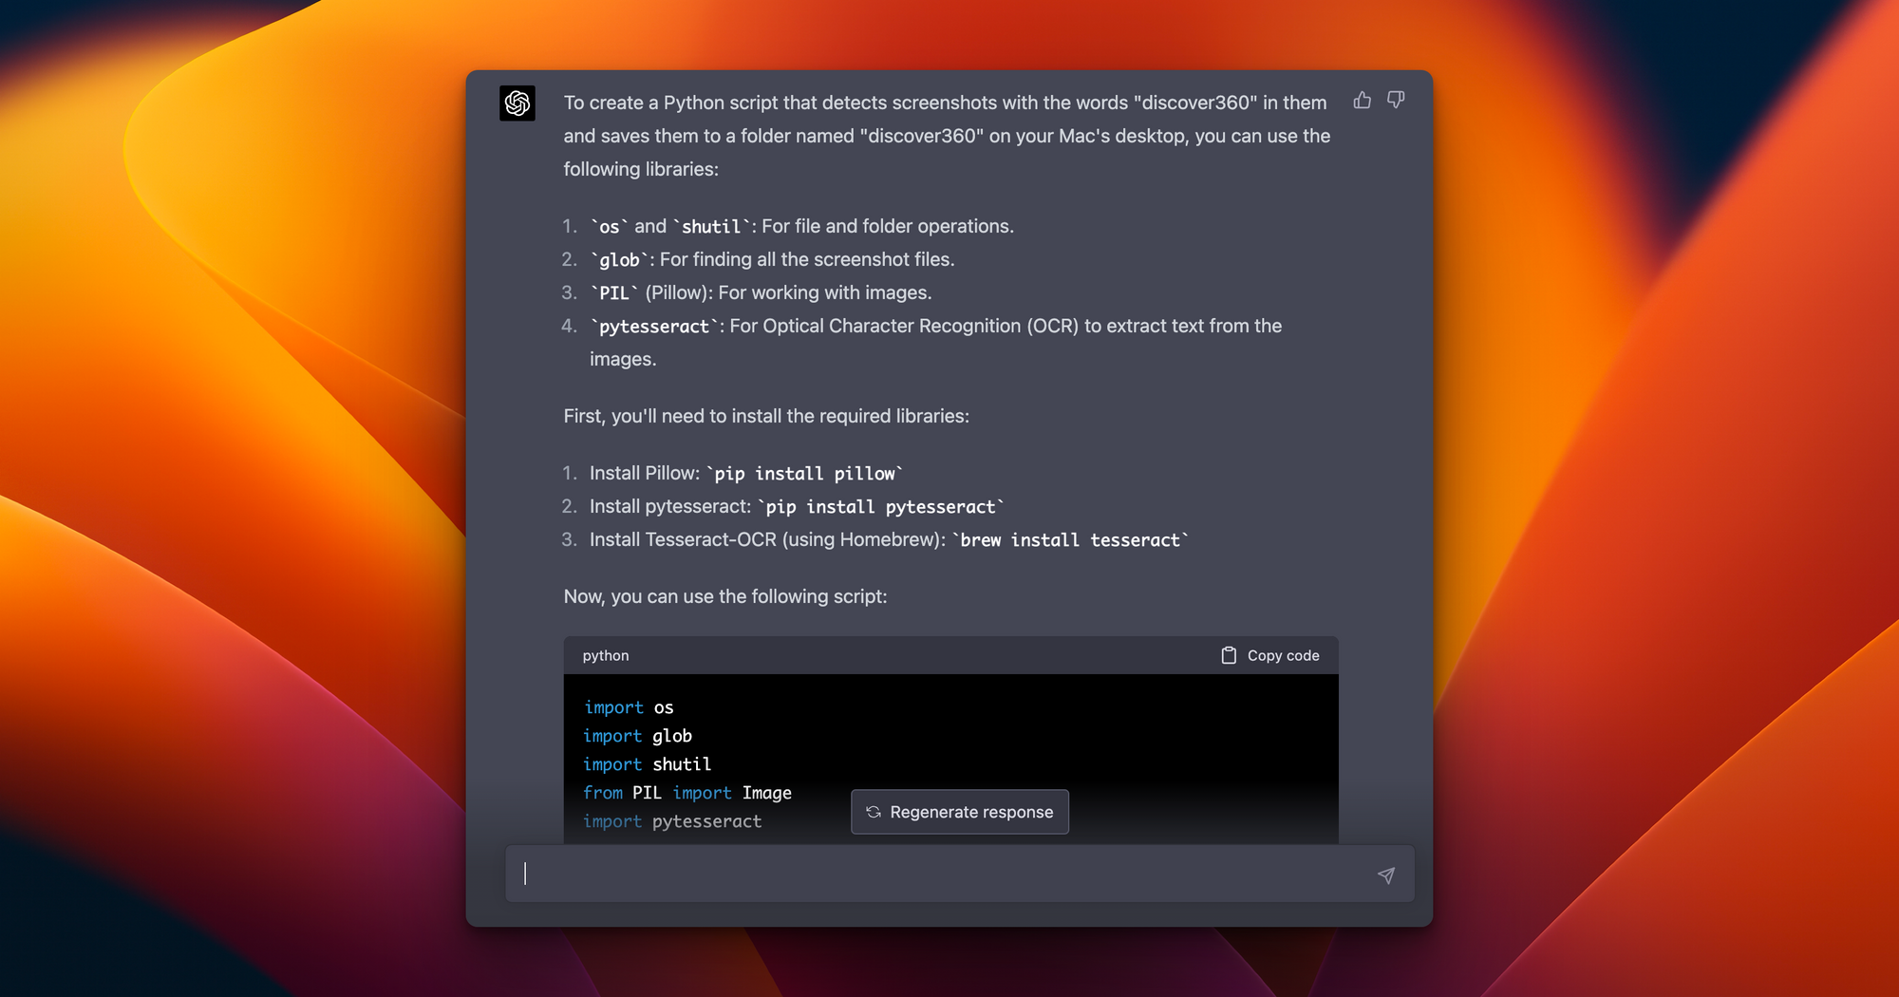1899x997 pixels.
Task: Click the 'import shutil' code line
Action: (647, 764)
